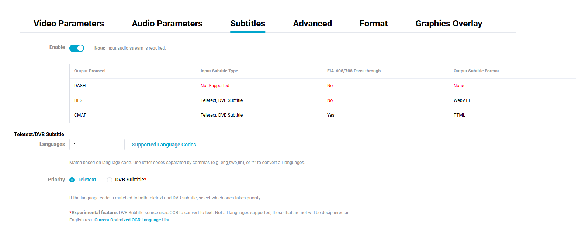Click the language code matching help text

(187, 163)
